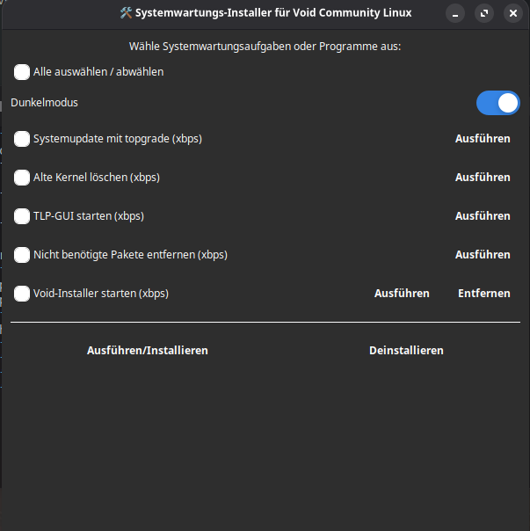
Task: Click the Deinstallieren button
Action: point(406,351)
